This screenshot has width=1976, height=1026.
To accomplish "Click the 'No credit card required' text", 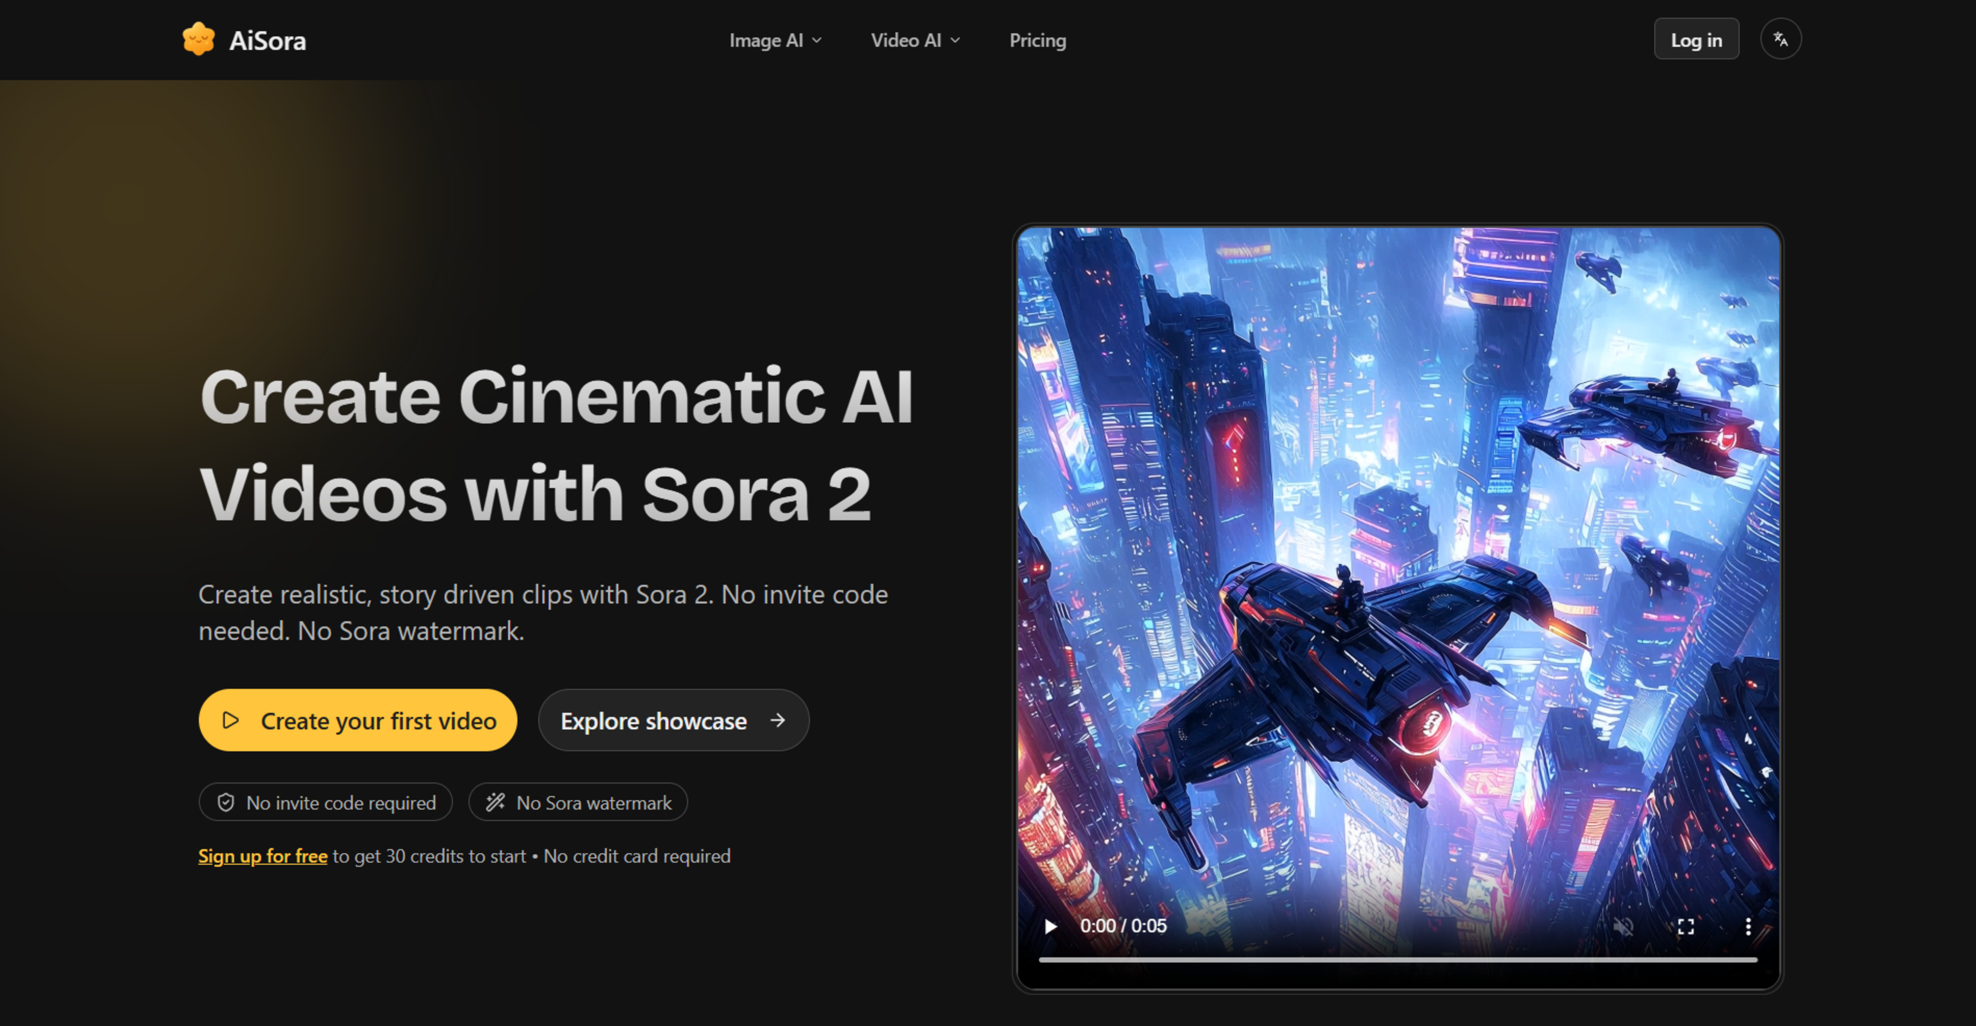I will 637,856.
